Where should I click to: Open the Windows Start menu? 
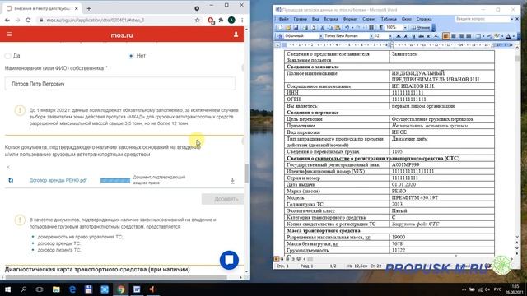pos(7,289)
